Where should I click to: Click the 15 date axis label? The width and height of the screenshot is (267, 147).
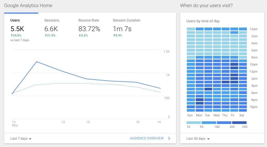(63, 122)
